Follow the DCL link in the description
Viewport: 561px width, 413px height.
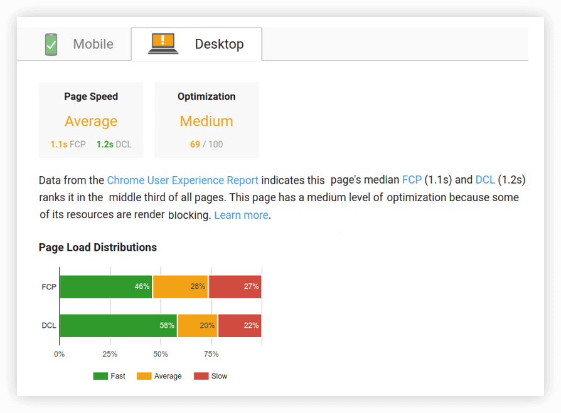485,180
